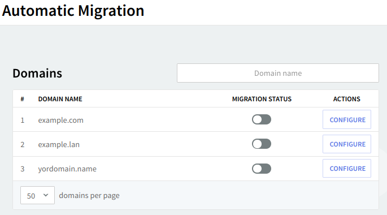Click the DOMAIN NAME column header
The image size is (387, 215).
[60, 99]
